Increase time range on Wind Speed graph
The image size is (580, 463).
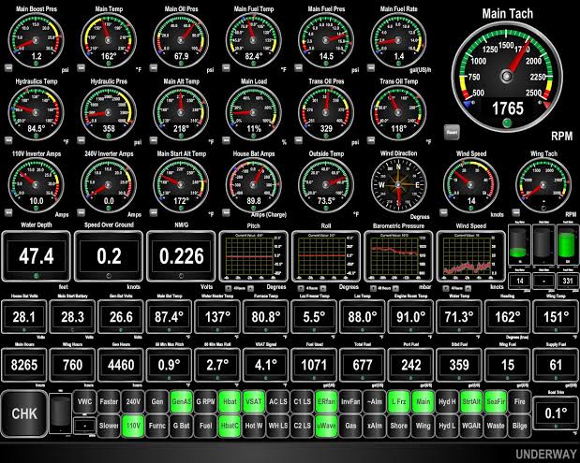468,288
